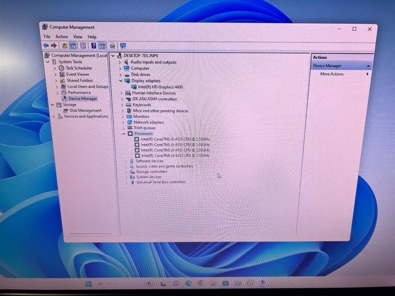
Task: Select Storage controllers category
Action: coord(151,172)
